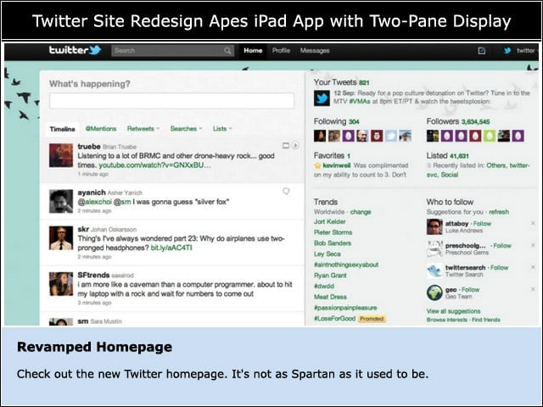This screenshot has height=407, width=543.
Task: Click the change link under Trends
Action: [361, 212]
